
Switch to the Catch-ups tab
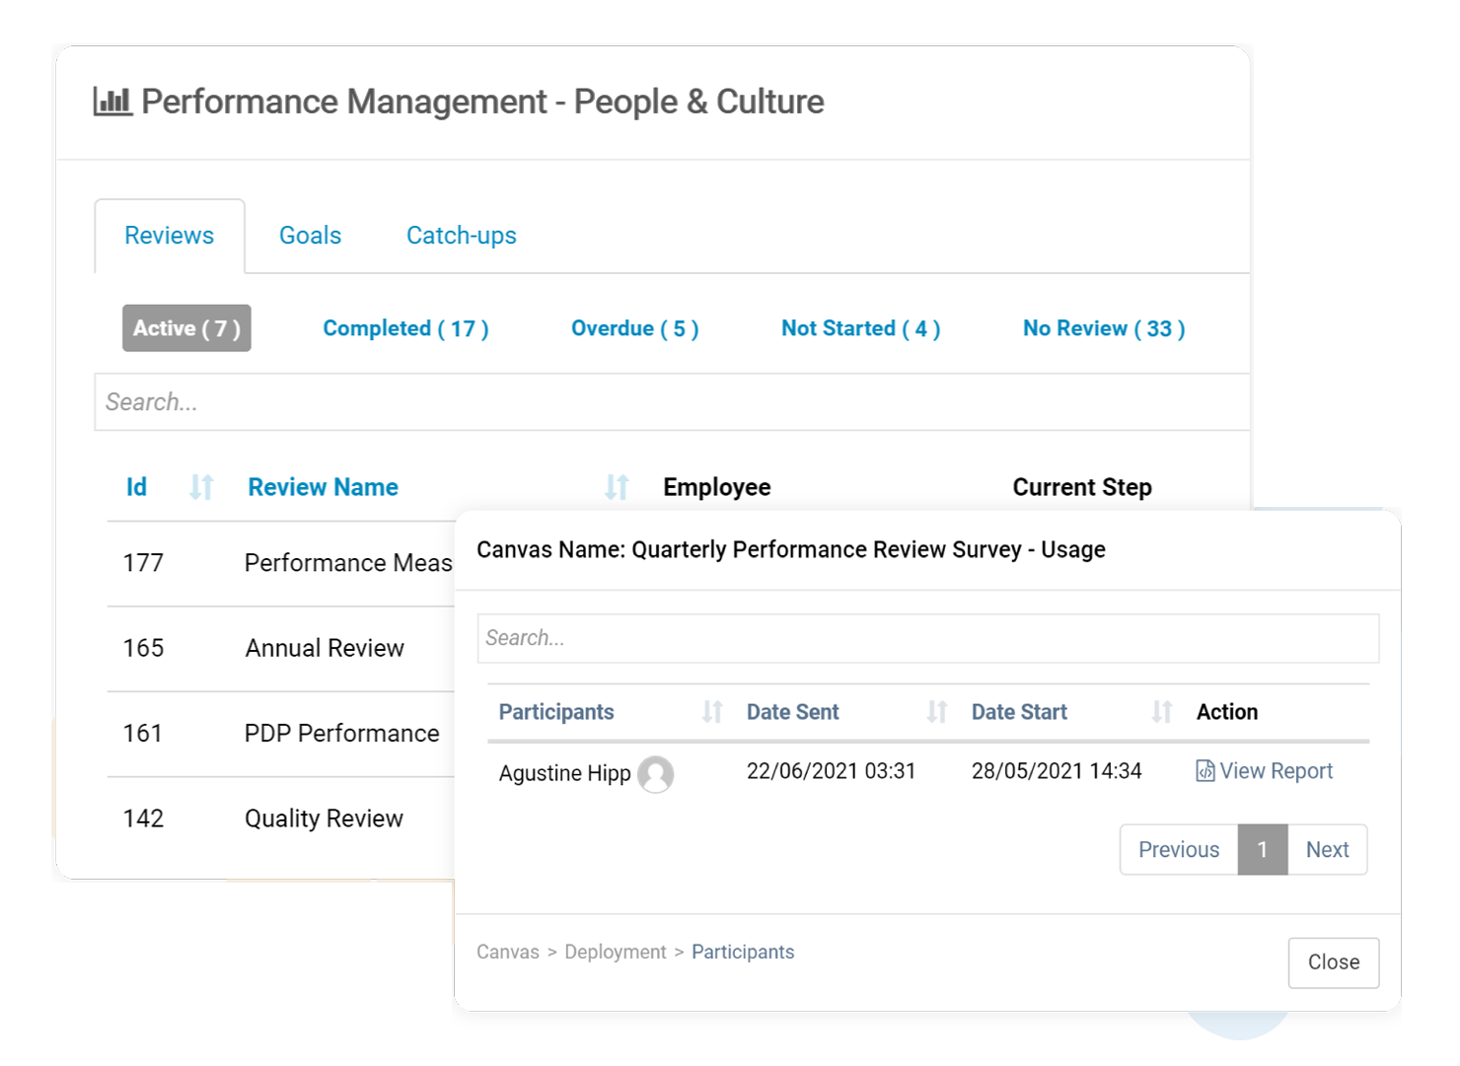[x=462, y=236]
